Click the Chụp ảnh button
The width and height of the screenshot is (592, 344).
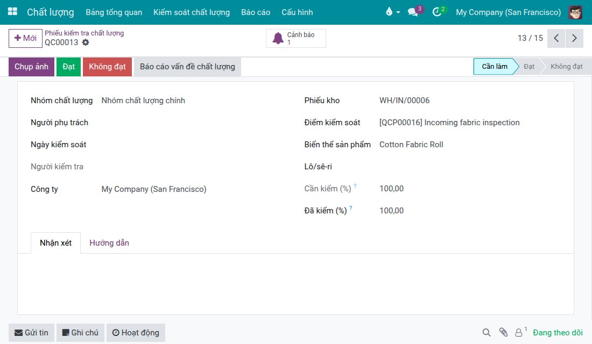pyautogui.click(x=31, y=67)
